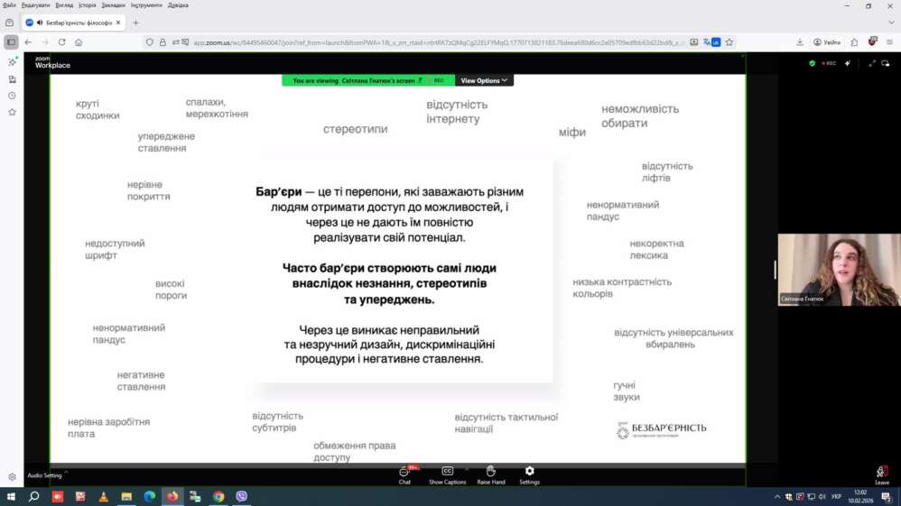Mute the tab using the speaker icon
The width and height of the screenshot is (901, 506).
coord(40,23)
